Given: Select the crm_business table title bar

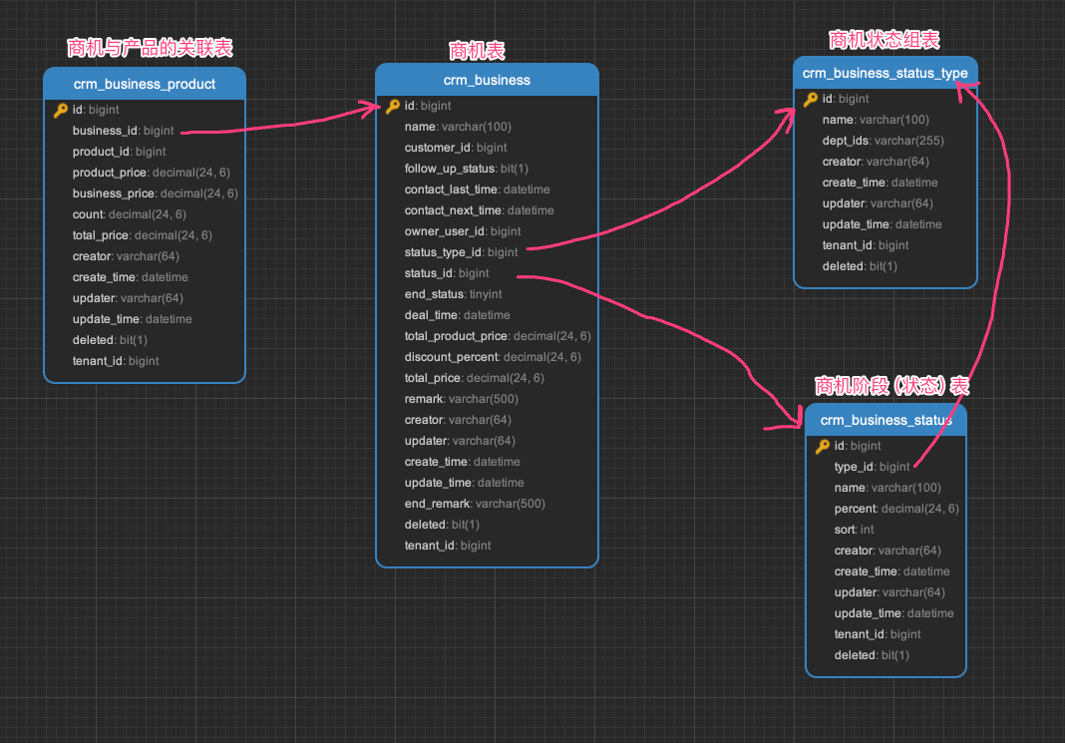Looking at the screenshot, I should pos(487,80).
